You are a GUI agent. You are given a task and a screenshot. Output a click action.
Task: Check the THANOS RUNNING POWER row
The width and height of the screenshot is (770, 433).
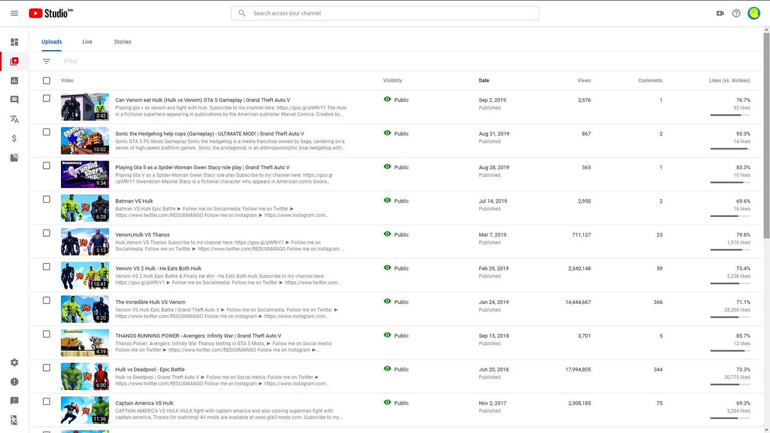coord(46,334)
